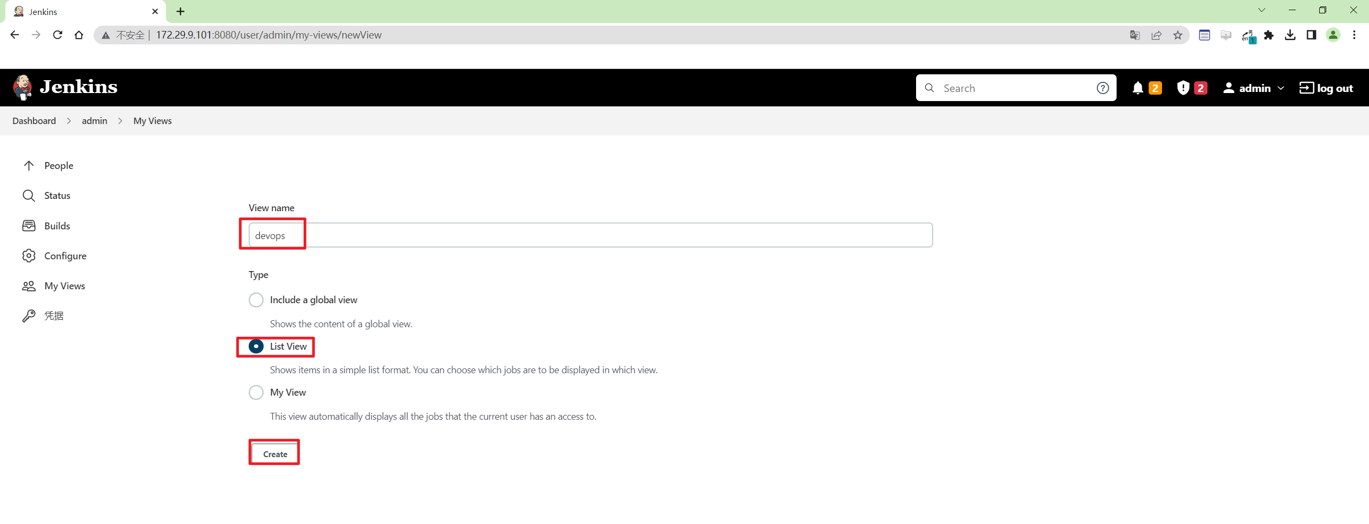Click the Create button
The height and width of the screenshot is (524, 1369).
tap(275, 454)
